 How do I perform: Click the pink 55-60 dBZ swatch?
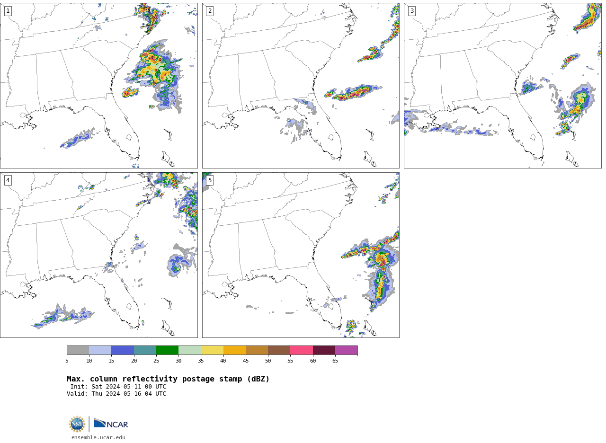pyautogui.click(x=302, y=350)
